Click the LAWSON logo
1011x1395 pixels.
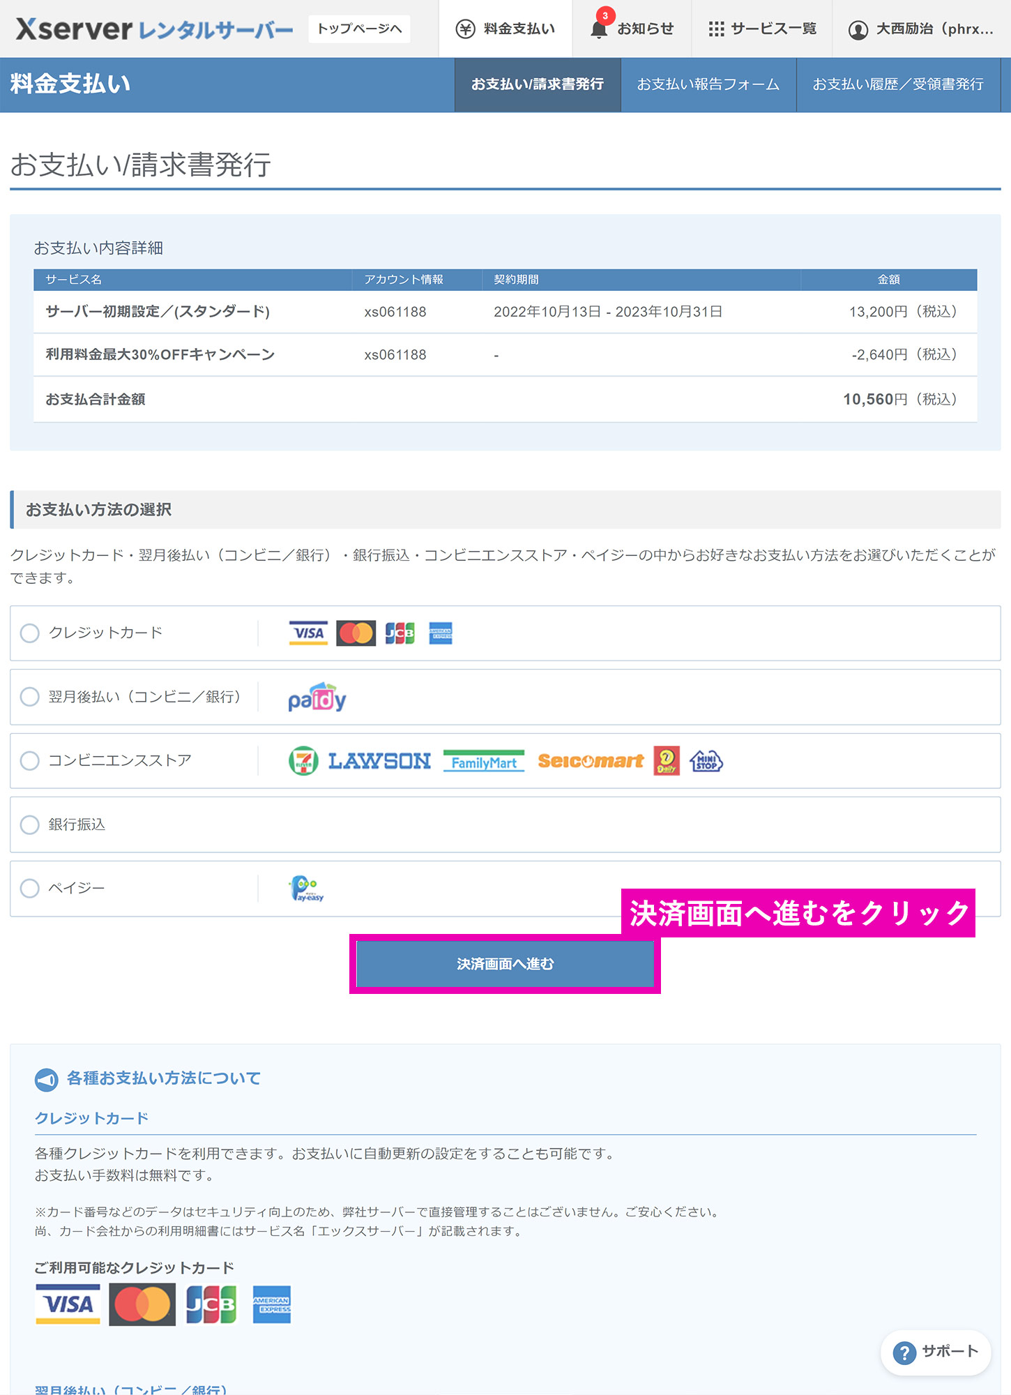[379, 761]
